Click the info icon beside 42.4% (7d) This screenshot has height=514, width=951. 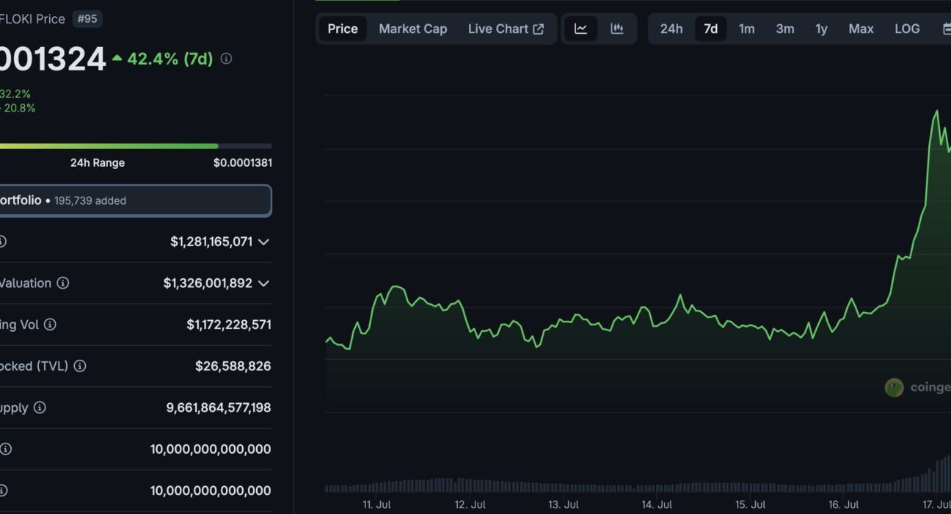tap(226, 59)
